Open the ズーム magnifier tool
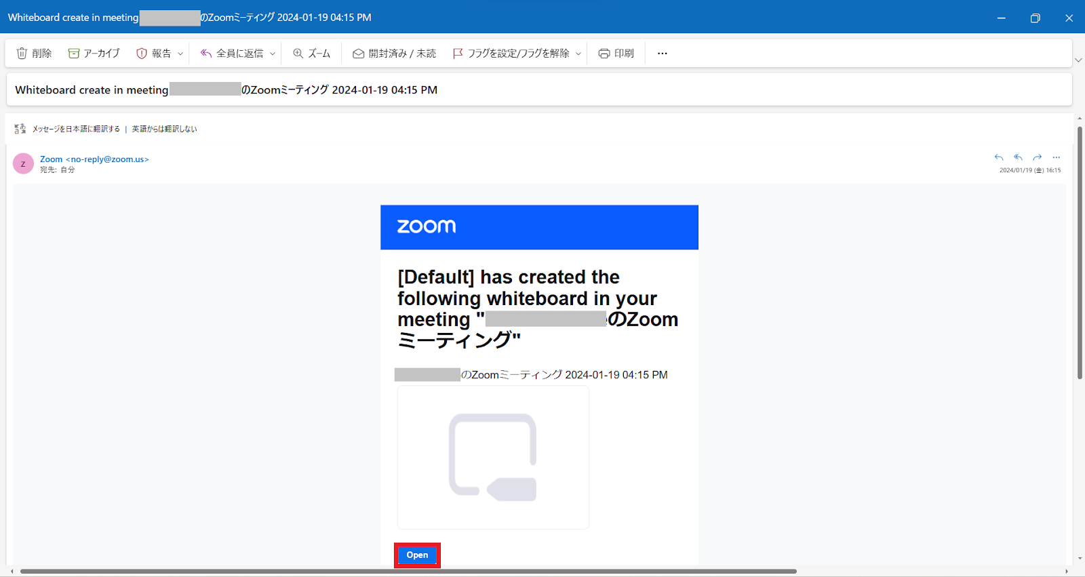Screen dimensions: 1085x577 (x=312, y=53)
